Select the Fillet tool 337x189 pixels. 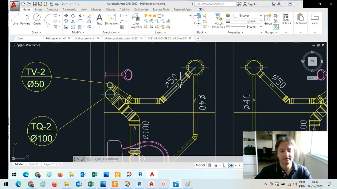point(80,21)
